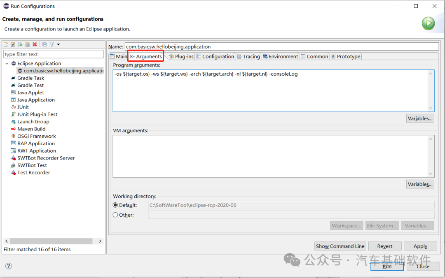Image resolution: width=445 pixels, height=278 pixels.
Task: Click the Java Applet icon
Action: click(13, 93)
